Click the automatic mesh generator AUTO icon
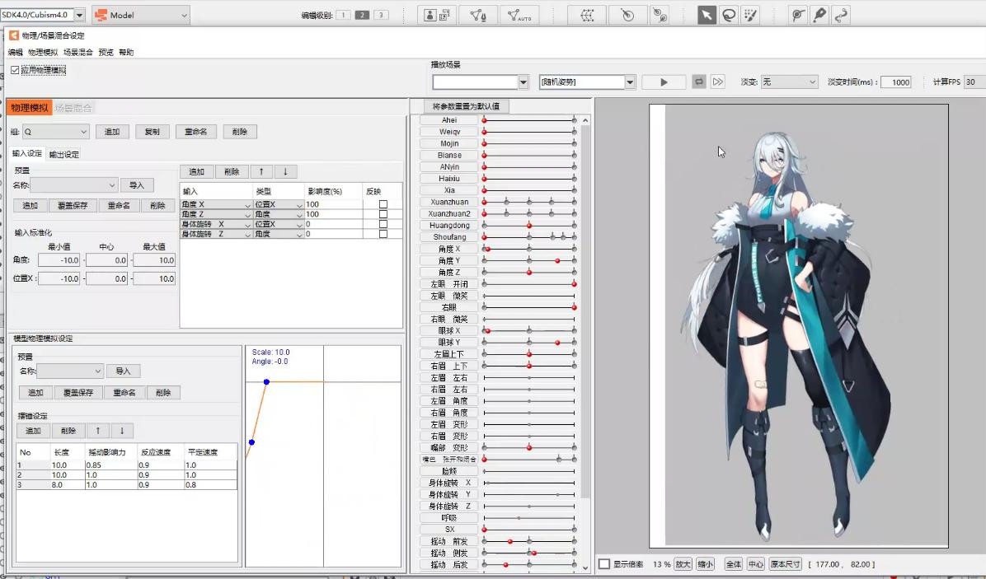The image size is (986, 579). tap(519, 15)
